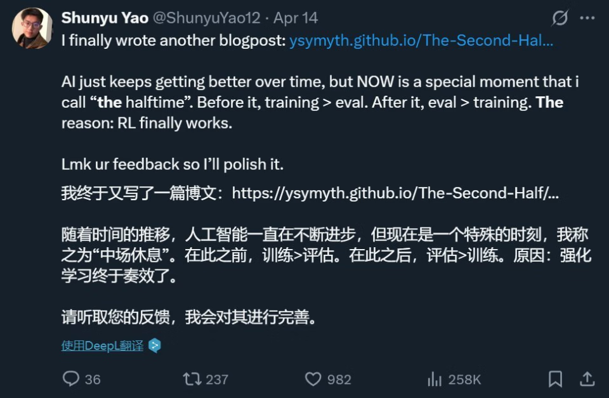Click the reply speech bubble icon

pos(70,378)
